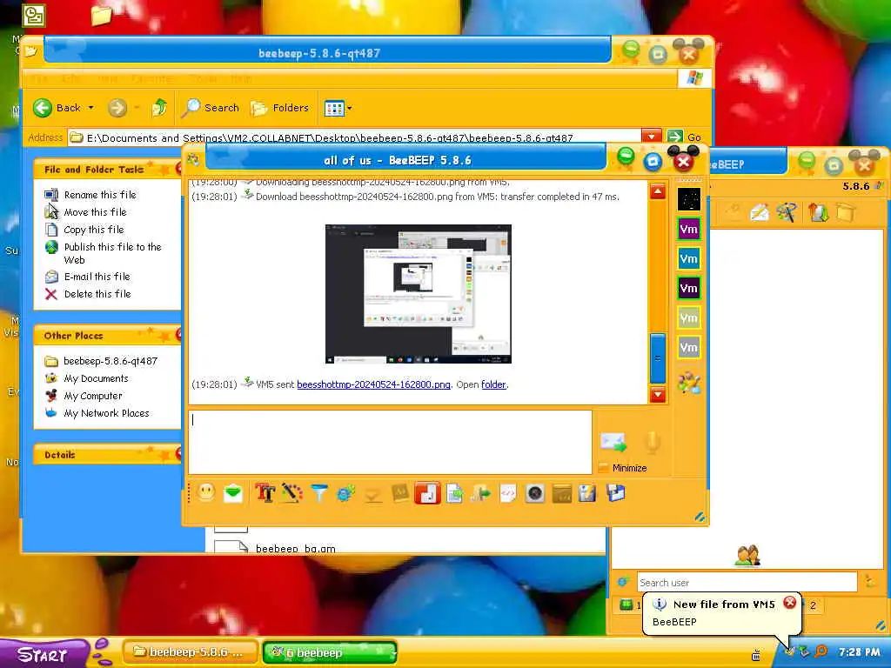Click the wand tool icon in BeeBEEP main window

click(787, 213)
